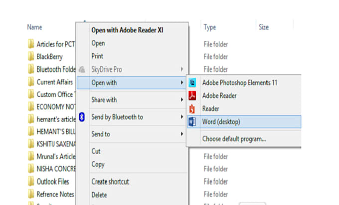Screen dimensions: 339x205
Task: Click the Articles for PCT folder icon
Action: (x=31, y=44)
